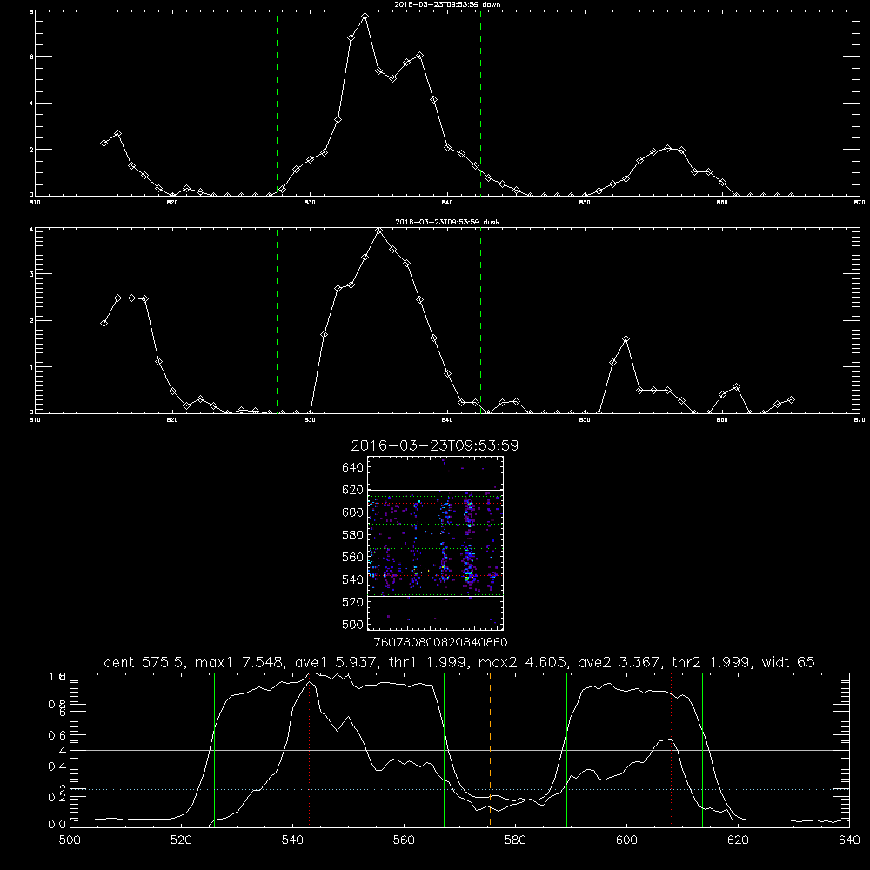Click bottom plot x-axis label 600
This screenshot has width=870, height=870.
626,840
